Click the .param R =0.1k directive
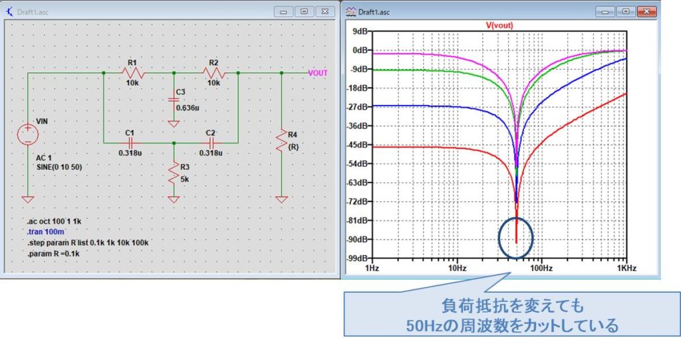This screenshot has width=681, height=344. pyautogui.click(x=53, y=254)
